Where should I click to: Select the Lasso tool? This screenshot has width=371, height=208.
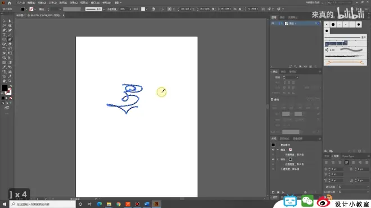pos(10,25)
